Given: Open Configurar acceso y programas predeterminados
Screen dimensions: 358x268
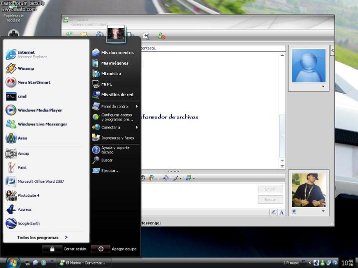Looking at the screenshot, I should (x=115, y=117).
